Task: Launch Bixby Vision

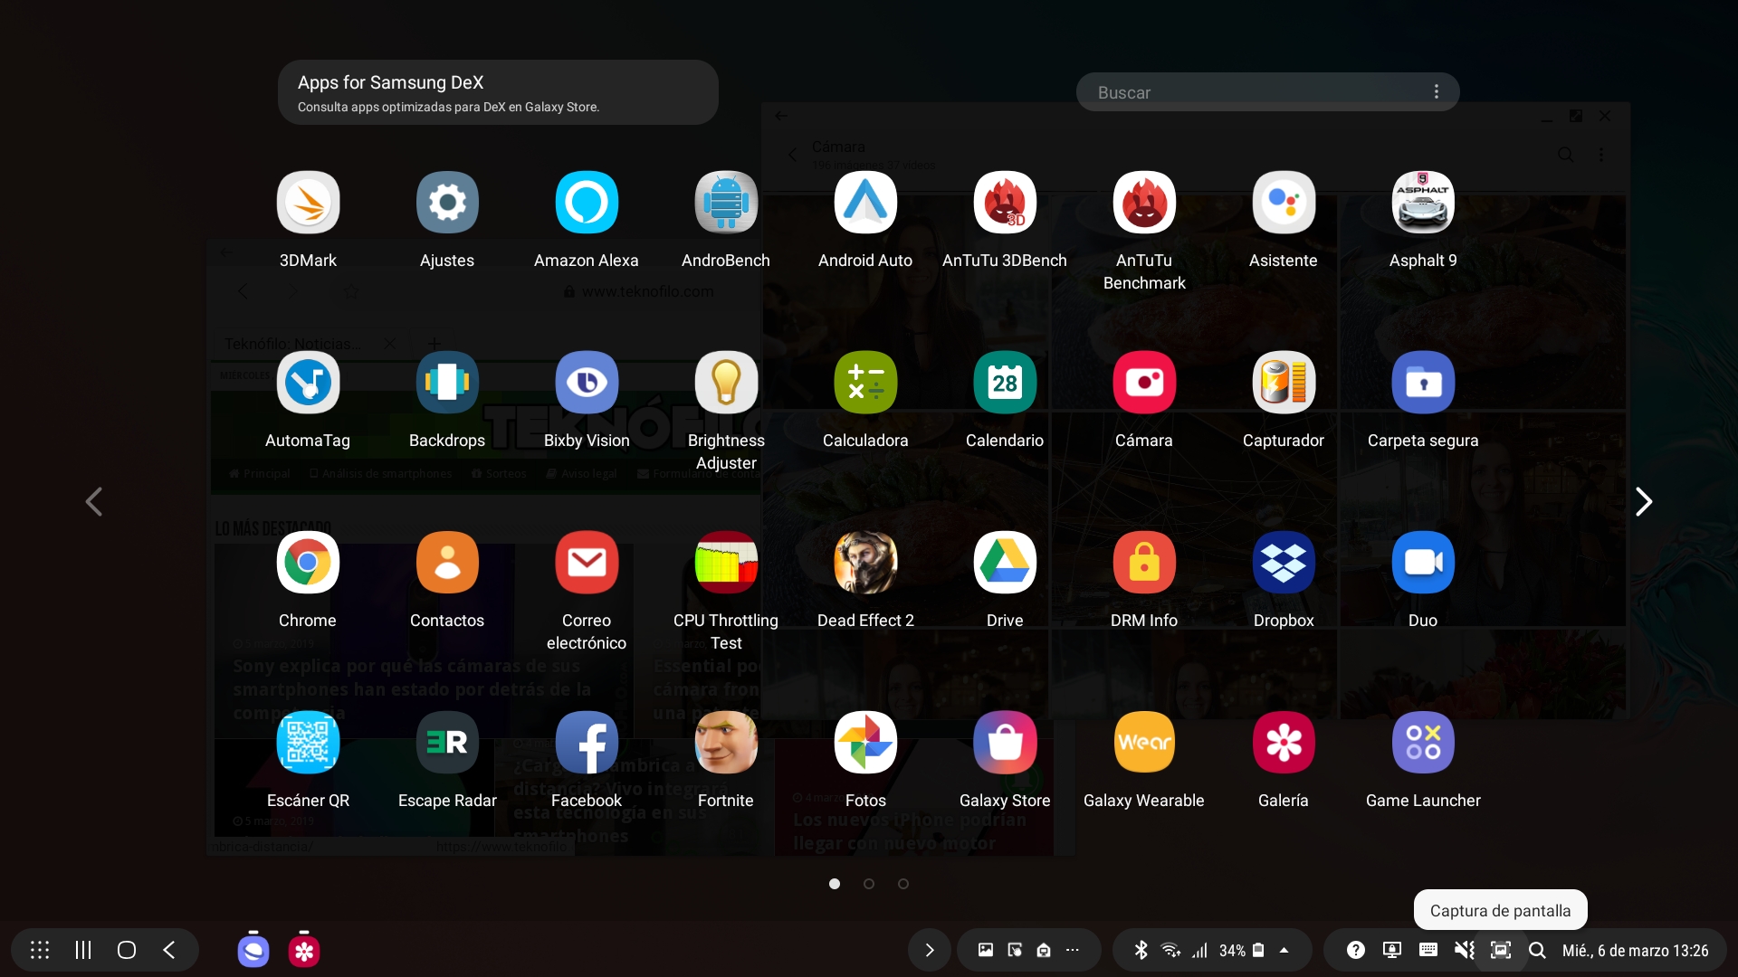Action: pos(587,383)
